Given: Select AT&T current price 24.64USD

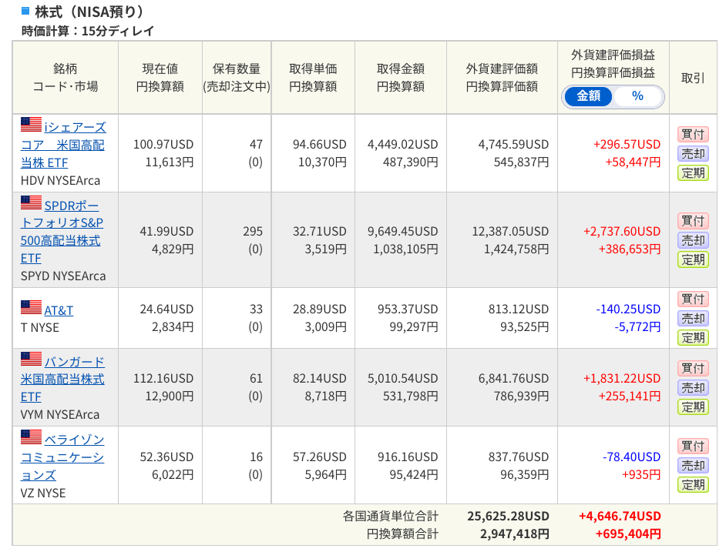Looking at the screenshot, I should (166, 309).
